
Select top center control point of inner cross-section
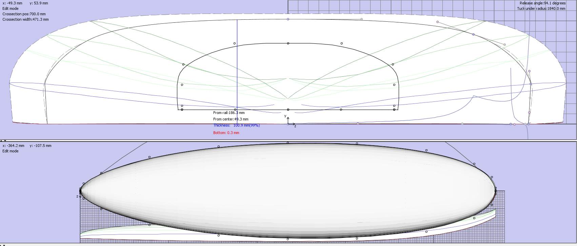[288, 43]
